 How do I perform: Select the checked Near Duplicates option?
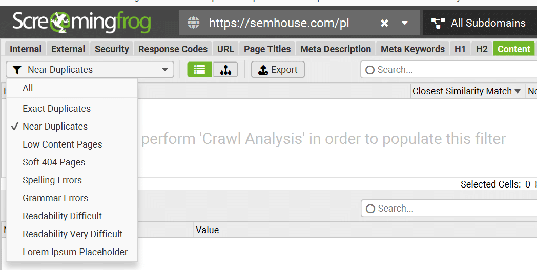[x=55, y=127]
